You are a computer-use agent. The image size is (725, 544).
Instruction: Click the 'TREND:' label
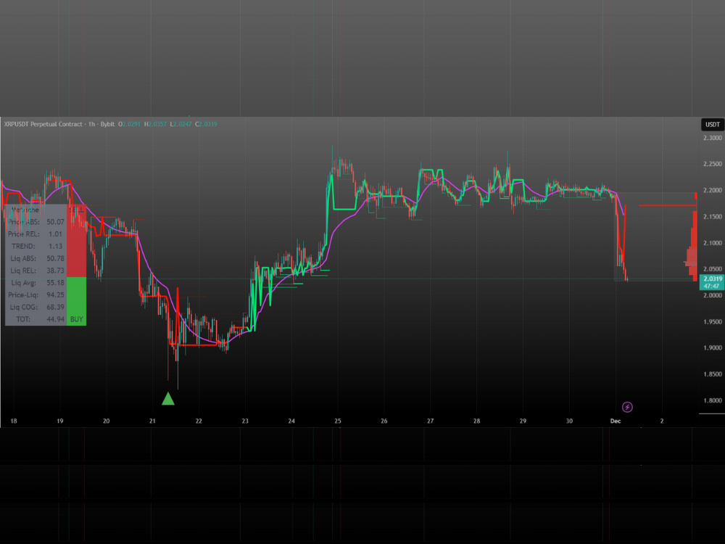(x=23, y=246)
